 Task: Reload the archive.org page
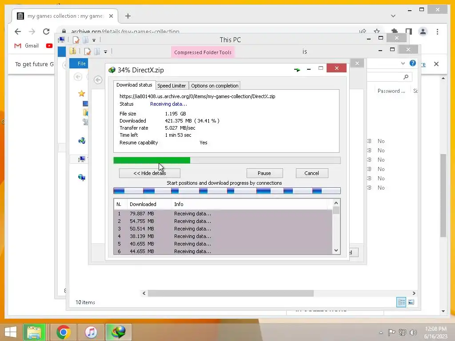(x=46, y=32)
